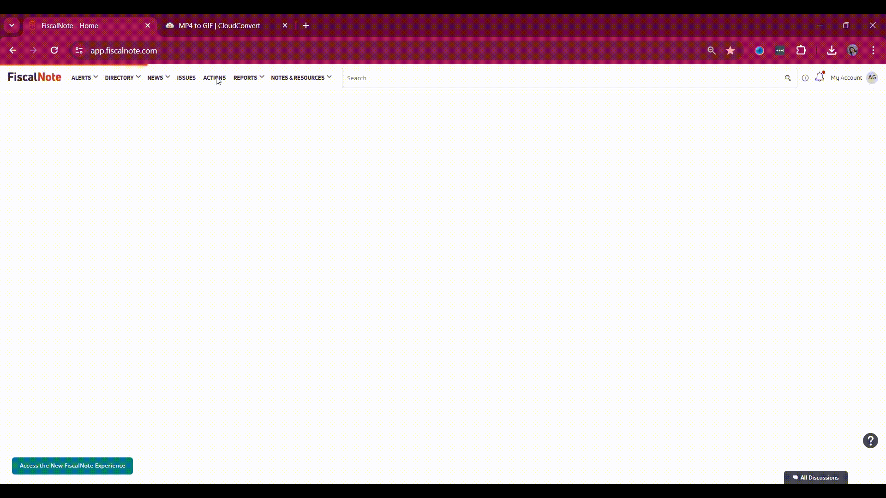The height and width of the screenshot is (498, 886).
Task: Click Access the New FiscalNote Experience
Action: [x=72, y=466]
